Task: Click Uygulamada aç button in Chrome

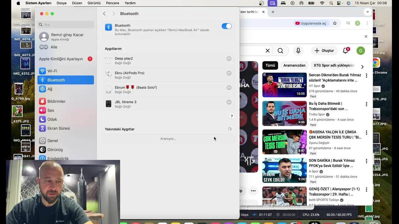Action: (311, 23)
